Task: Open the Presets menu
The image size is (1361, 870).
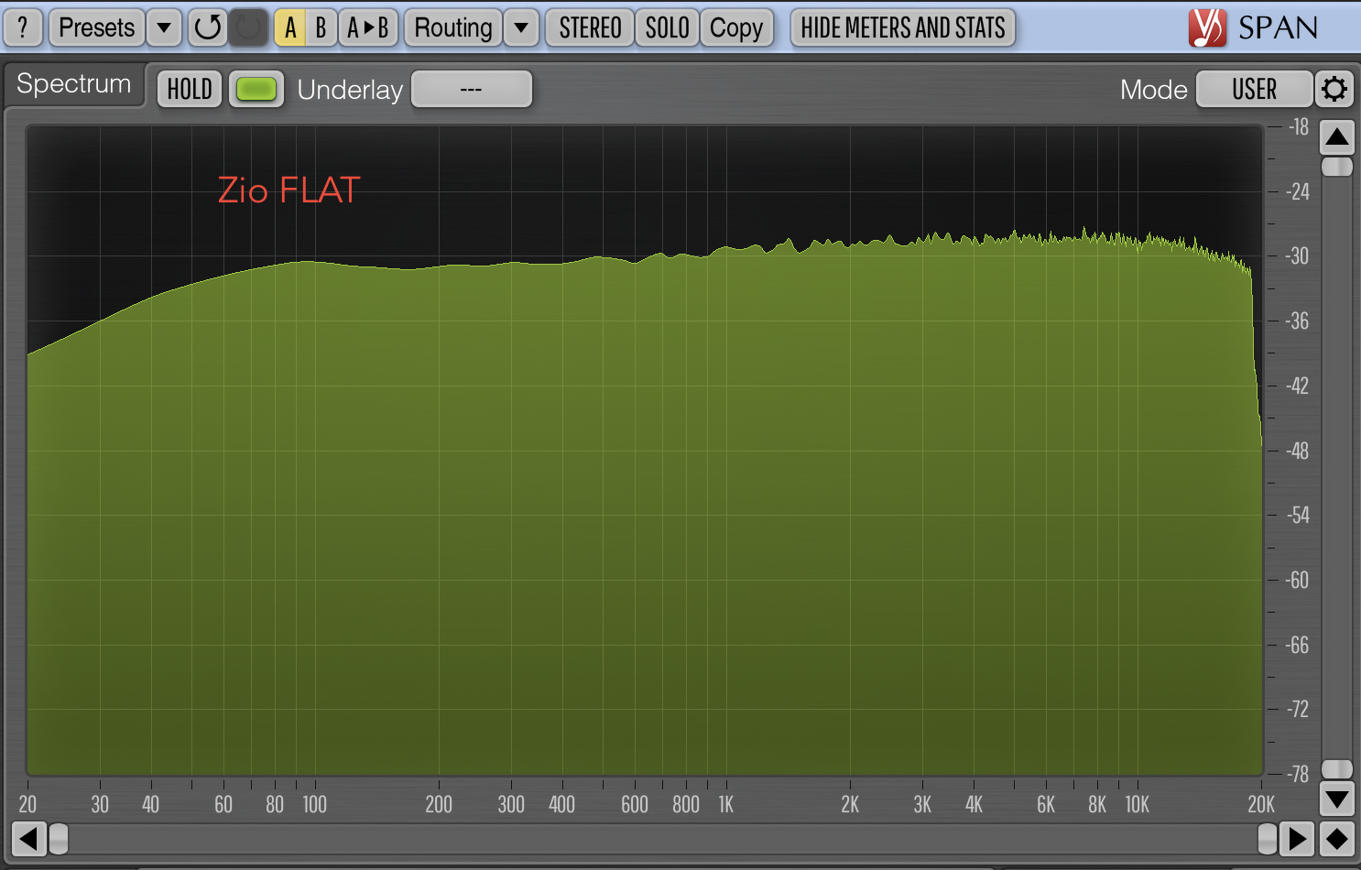Action: (96, 27)
